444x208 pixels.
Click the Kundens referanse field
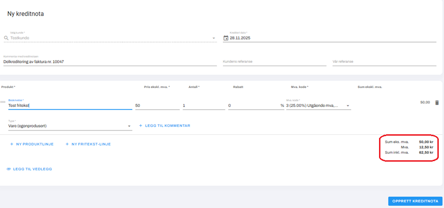275,61
